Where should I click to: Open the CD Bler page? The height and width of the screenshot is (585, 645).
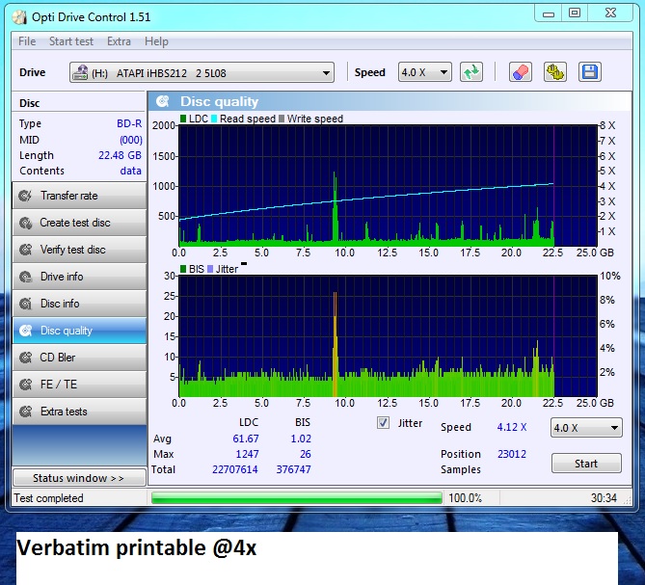(x=79, y=358)
